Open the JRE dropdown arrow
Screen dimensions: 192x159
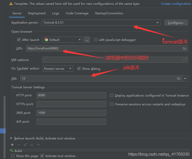tap(185, 78)
